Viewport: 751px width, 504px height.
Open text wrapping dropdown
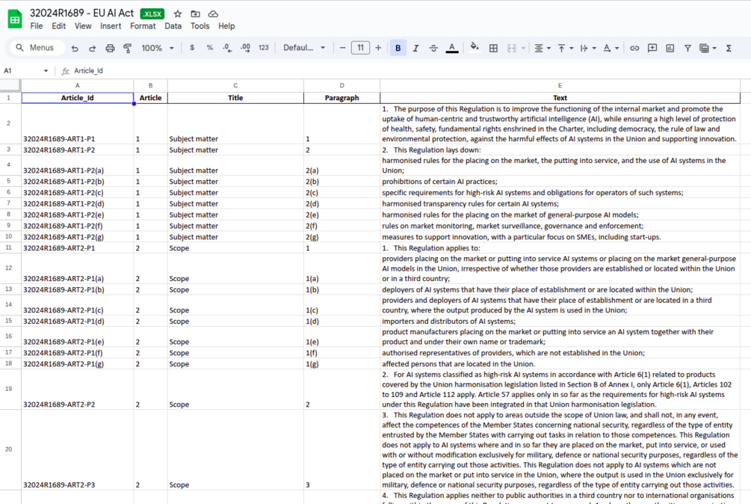[x=587, y=48]
